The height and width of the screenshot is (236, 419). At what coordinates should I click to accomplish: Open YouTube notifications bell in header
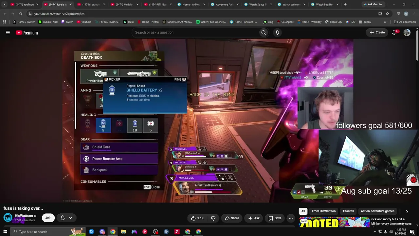pyautogui.click(x=394, y=32)
